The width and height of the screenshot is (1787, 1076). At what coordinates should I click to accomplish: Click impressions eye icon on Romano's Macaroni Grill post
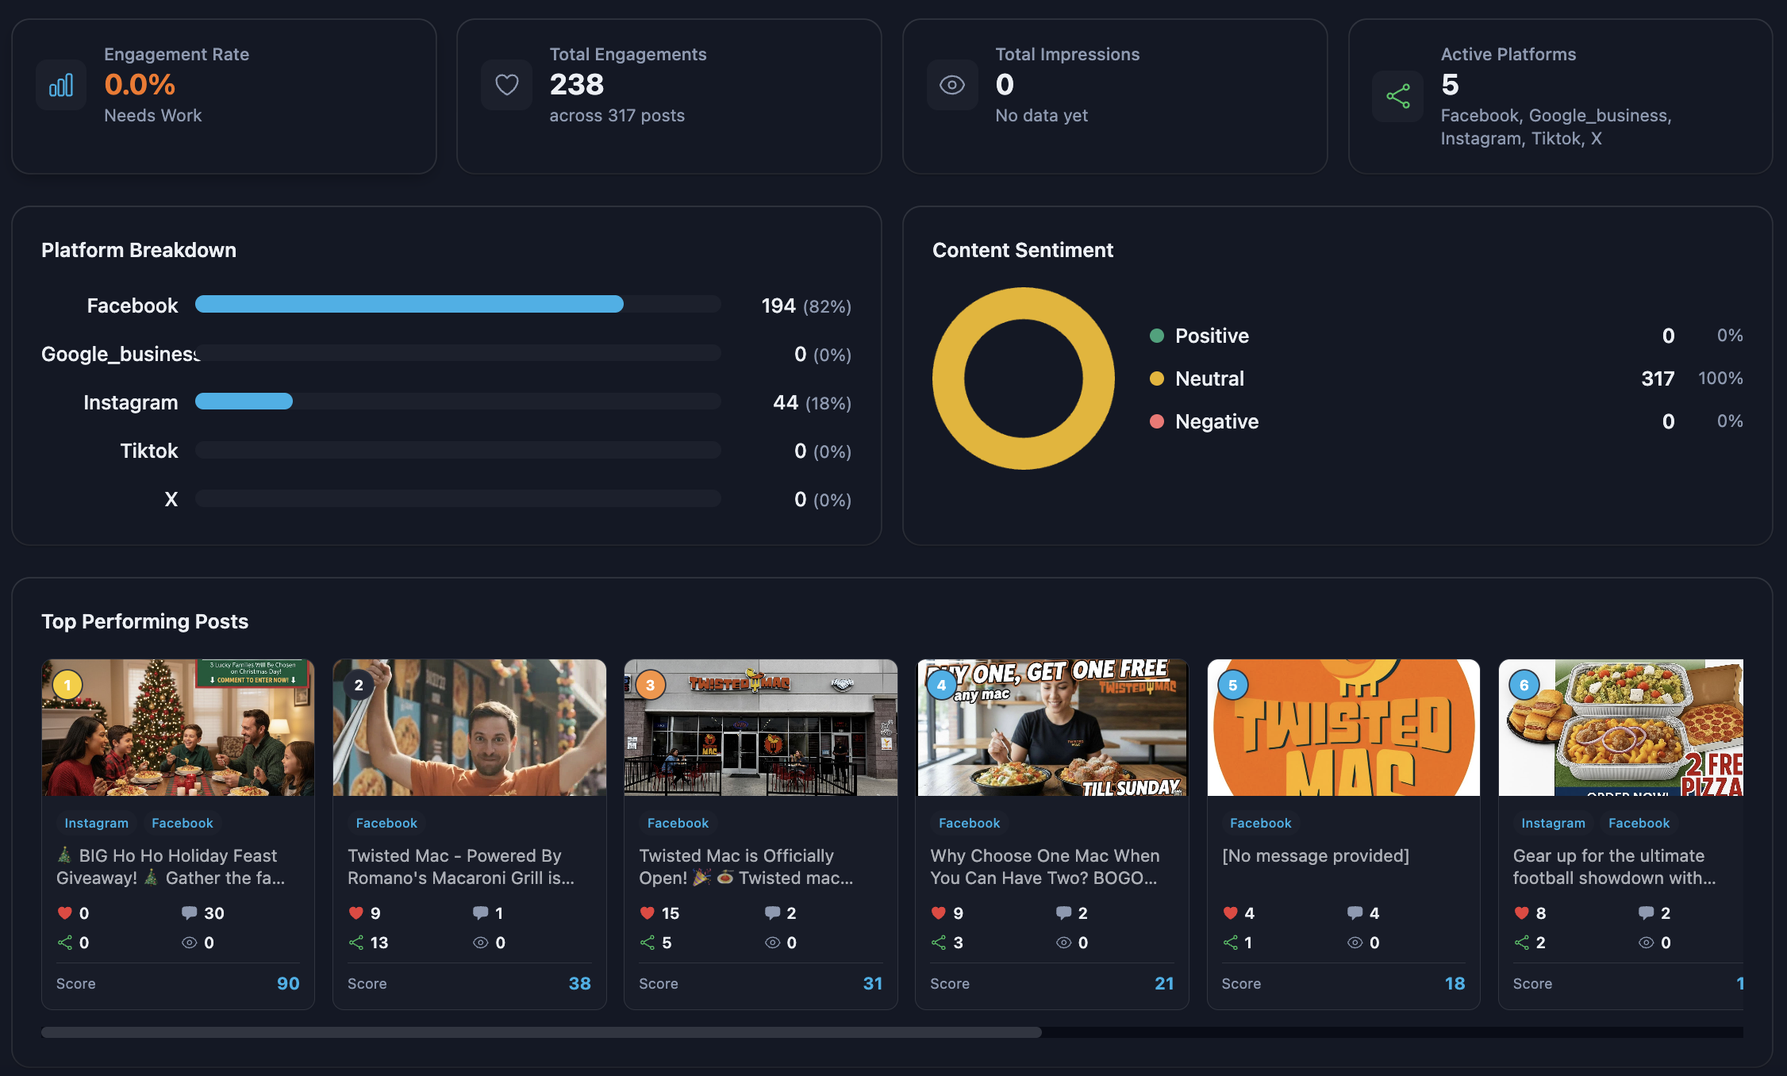click(x=480, y=943)
